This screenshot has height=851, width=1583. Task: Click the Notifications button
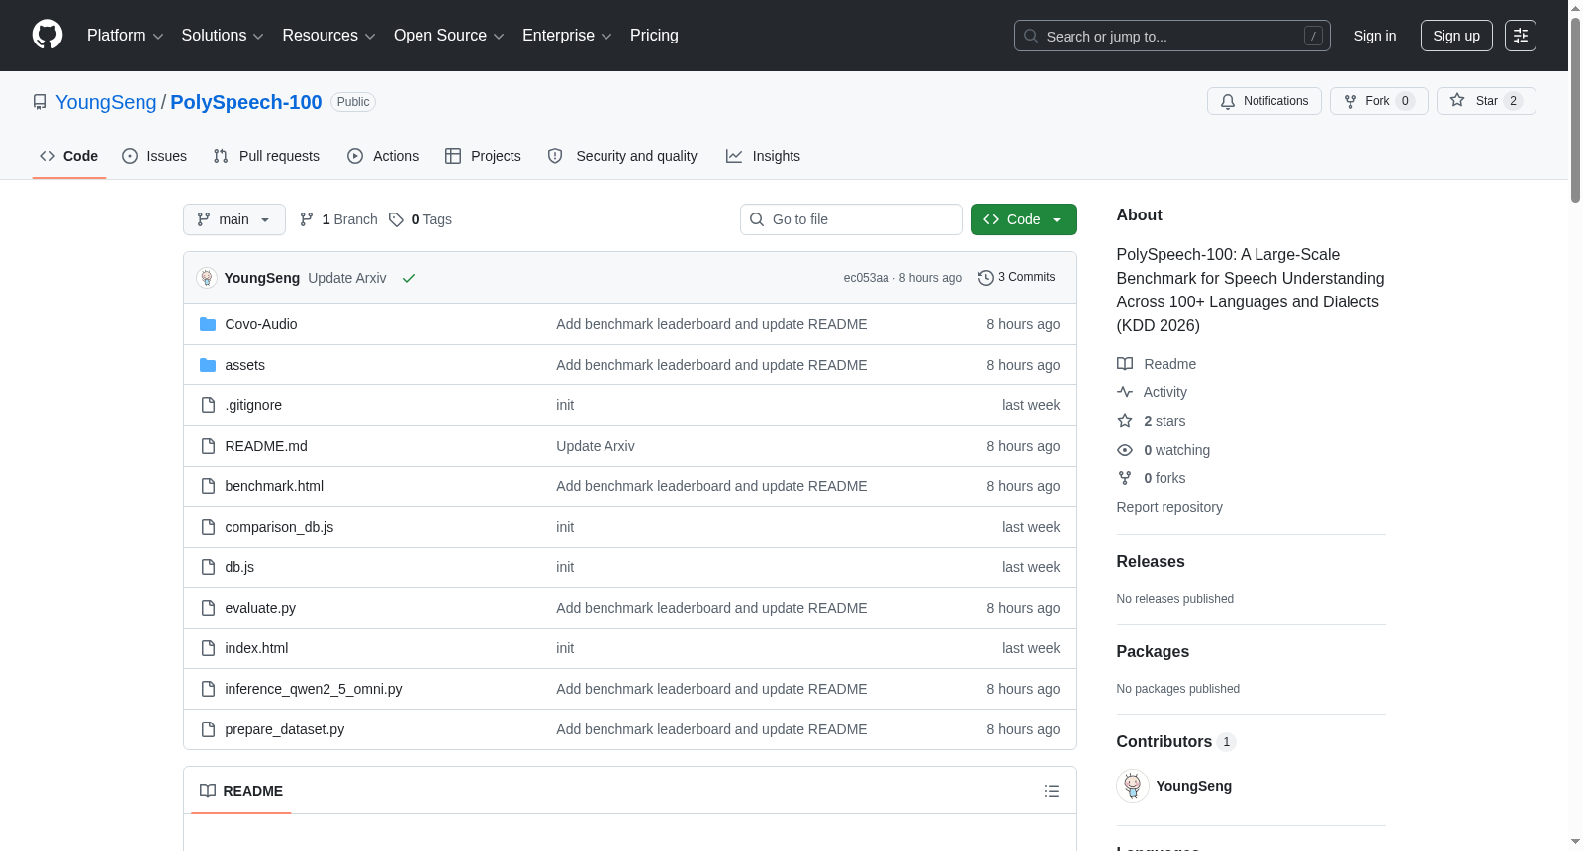coord(1264,101)
